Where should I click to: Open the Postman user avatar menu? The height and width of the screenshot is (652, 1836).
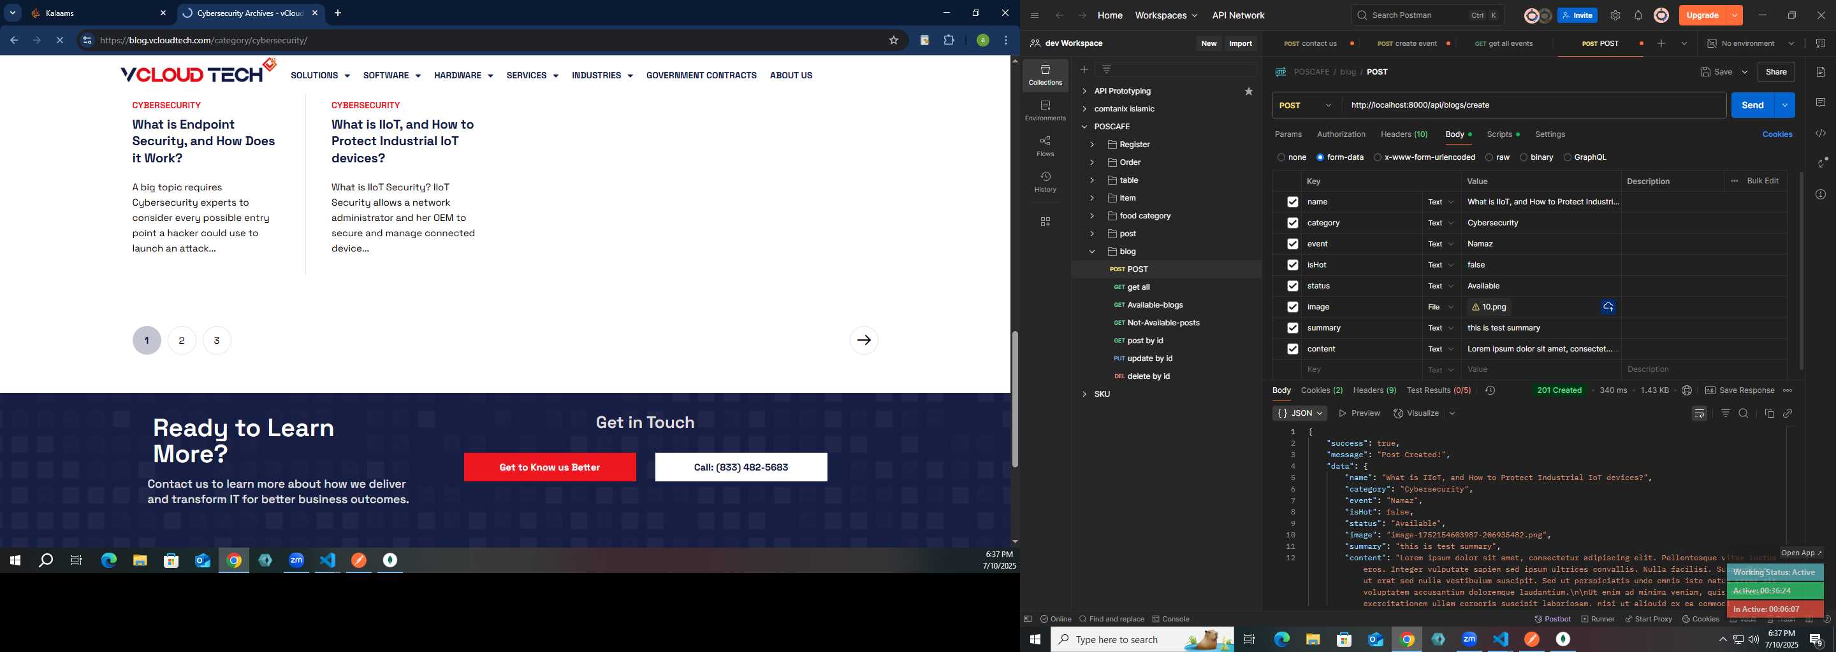pos(1661,16)
